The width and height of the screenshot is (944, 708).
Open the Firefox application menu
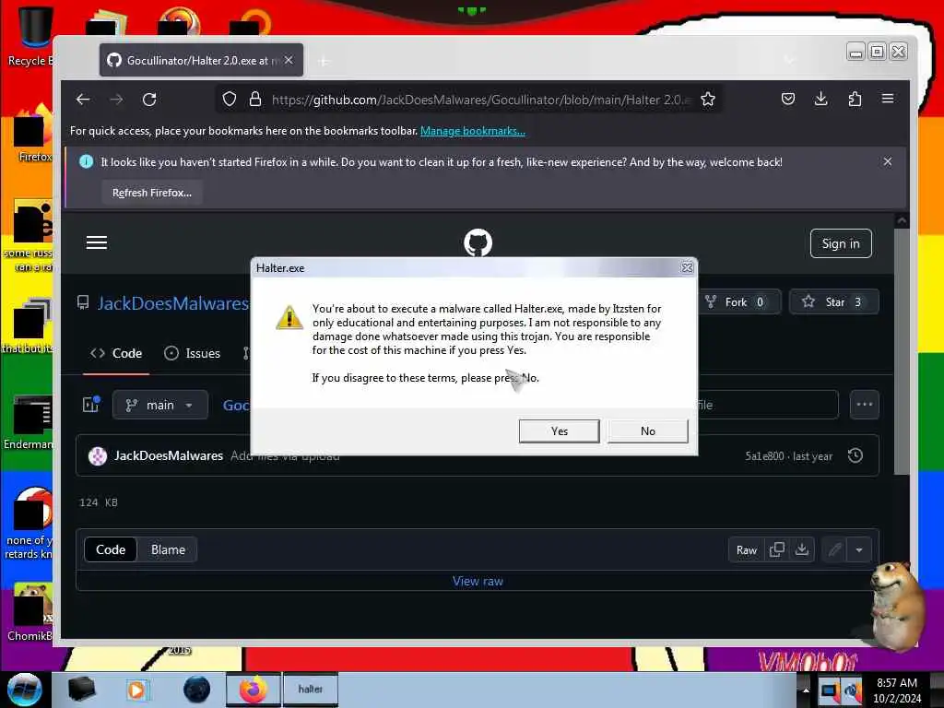coord(888,99)
